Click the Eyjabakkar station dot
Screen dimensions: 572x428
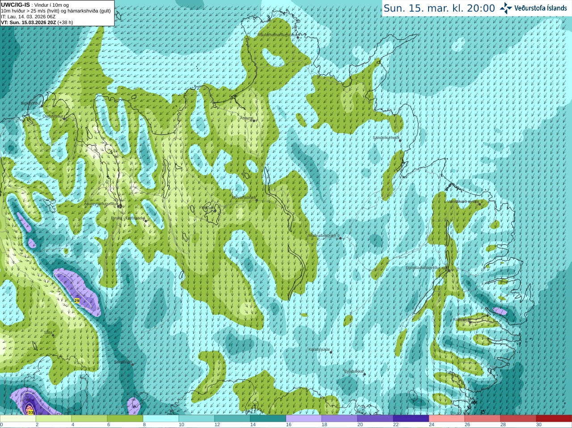pos(365,374)
